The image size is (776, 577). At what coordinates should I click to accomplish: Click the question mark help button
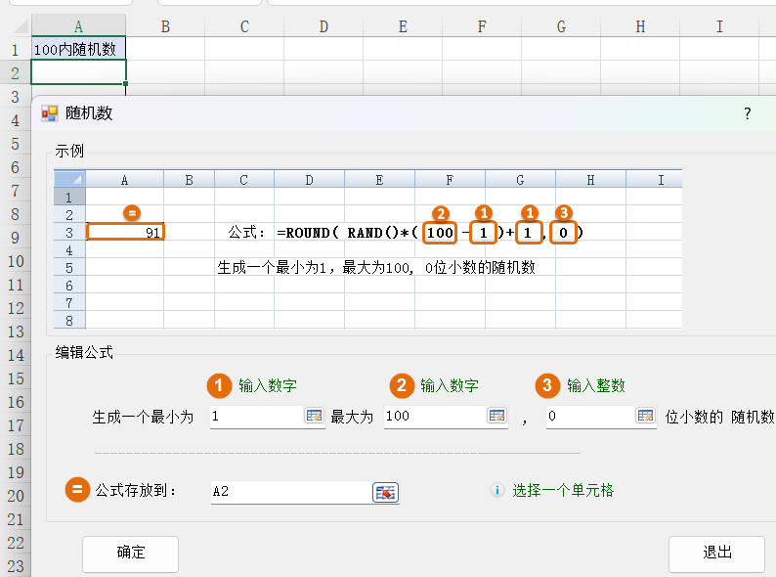748,113
